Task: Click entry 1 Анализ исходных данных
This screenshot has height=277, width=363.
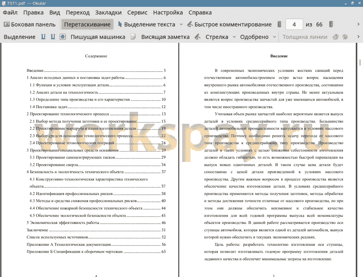Action: 96,78
